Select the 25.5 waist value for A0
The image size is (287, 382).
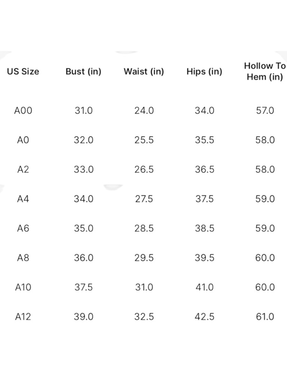tap(144, 140)
